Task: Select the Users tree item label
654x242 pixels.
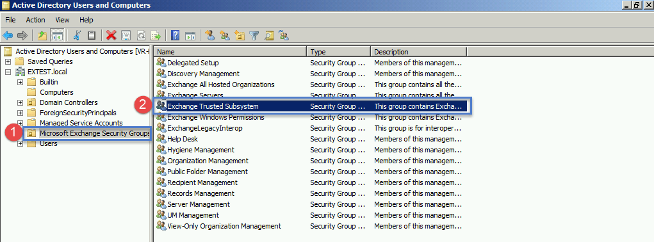Action: pyautogui.click(x=49, y=143)
